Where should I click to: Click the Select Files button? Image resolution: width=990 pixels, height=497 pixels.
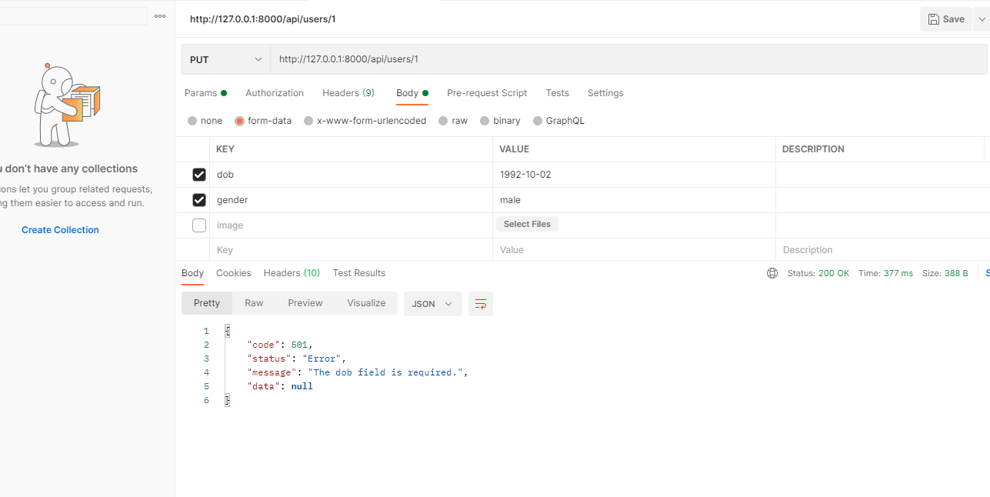click(527, 224)
